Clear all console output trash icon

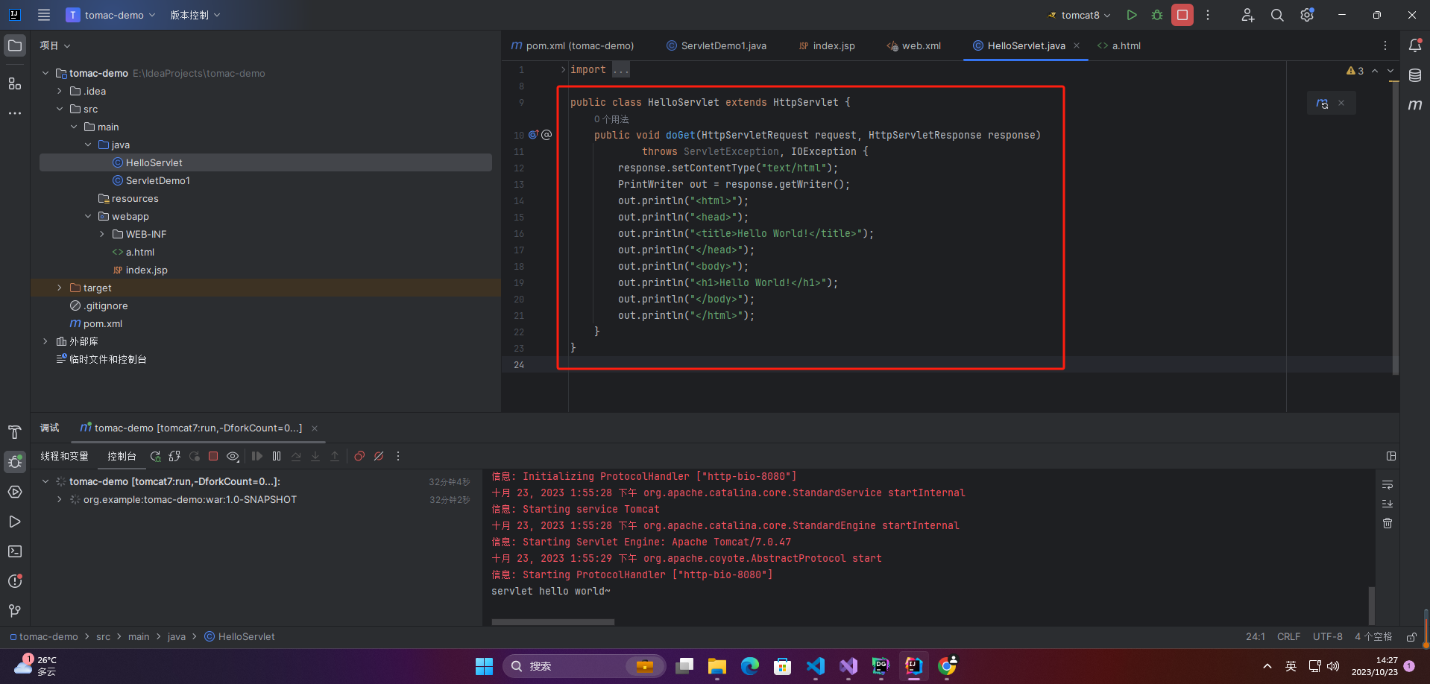coord(1388,523)
